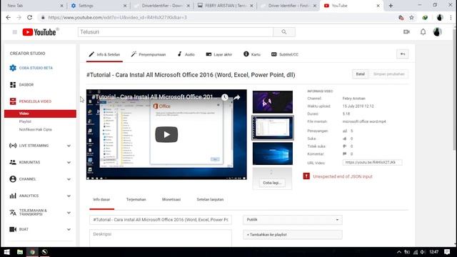457x257 pixels.
Task: Select the Windows logo thumbnail option
Action: (x=273, y=153)
